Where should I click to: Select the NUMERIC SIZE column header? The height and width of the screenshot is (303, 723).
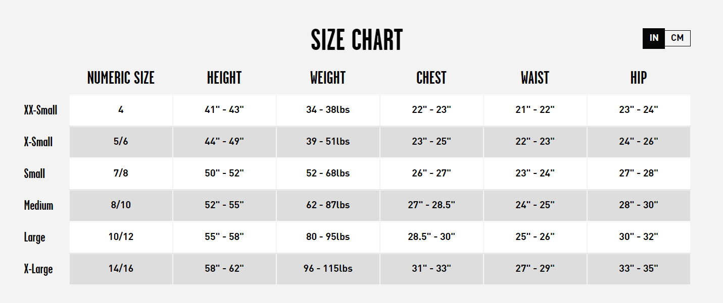[121, 78]
